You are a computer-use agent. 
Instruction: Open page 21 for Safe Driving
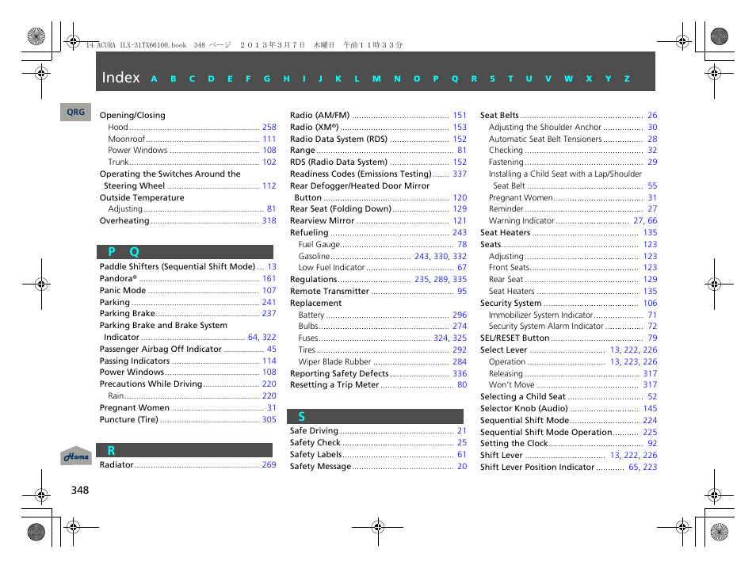click(x=462, y=430)
